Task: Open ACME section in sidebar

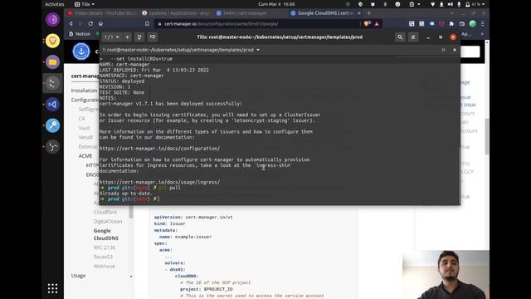Action: (x=85, y=156)
